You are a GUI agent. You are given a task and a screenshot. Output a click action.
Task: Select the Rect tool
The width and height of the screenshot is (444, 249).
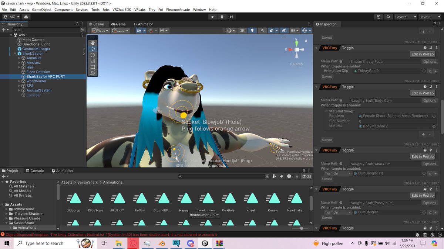click(x=92, y=67)
